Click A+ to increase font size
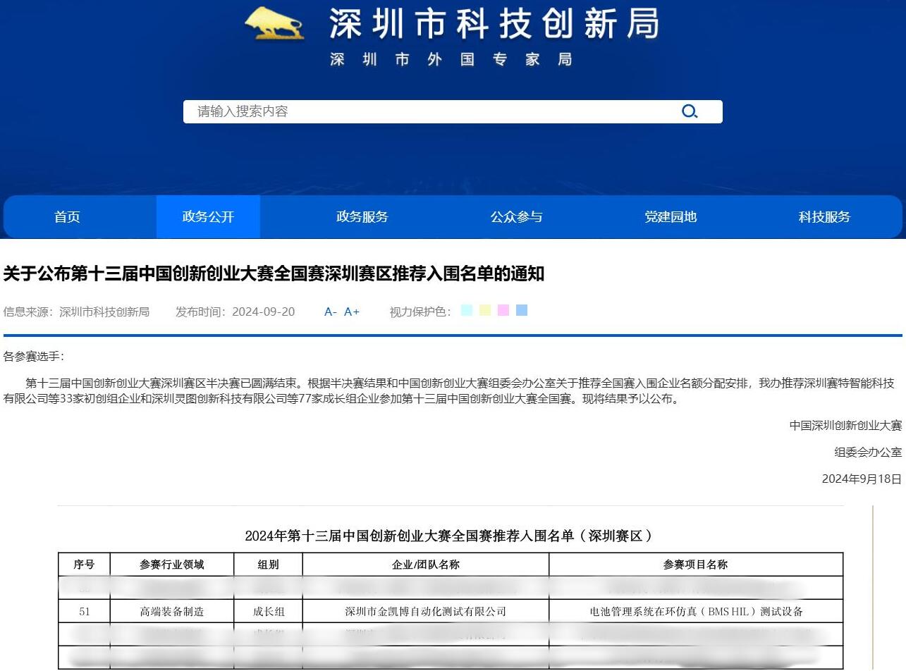The width and height of the screenshot is (906, 671). [x=351, y=312]
